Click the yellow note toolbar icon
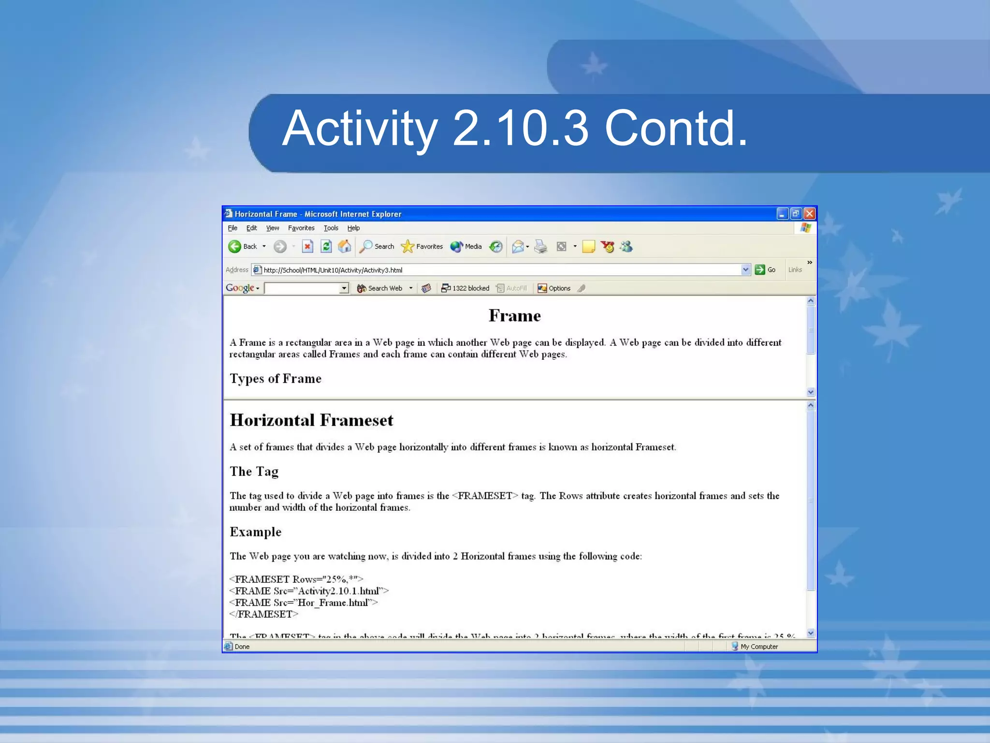 (588, 247)
